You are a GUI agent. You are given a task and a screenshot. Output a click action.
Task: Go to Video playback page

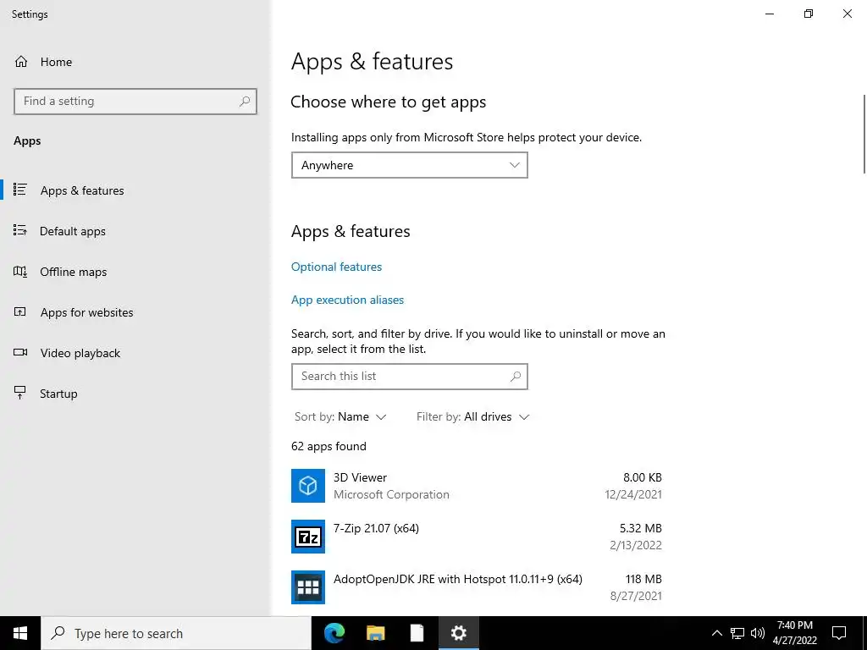pyautogui.click(x=135, y=353)
